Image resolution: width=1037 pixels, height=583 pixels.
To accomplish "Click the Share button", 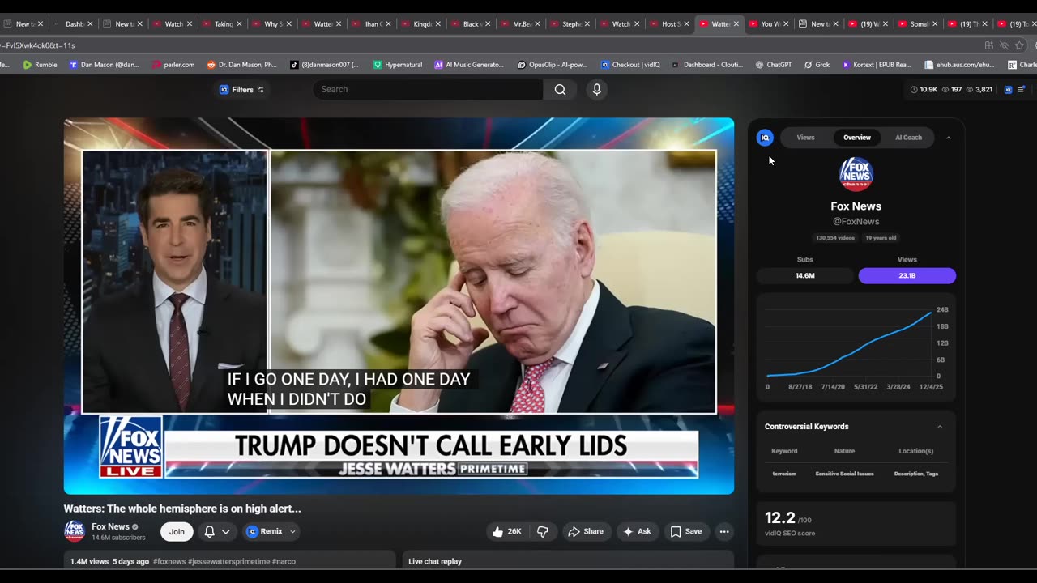I will [x=585, y=531].
